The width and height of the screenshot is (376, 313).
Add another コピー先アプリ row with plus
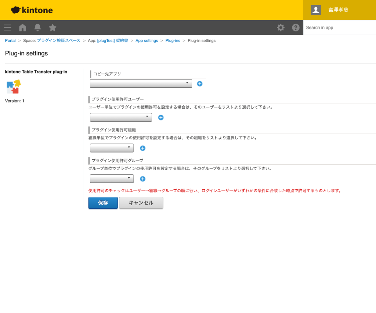tap(200, 84)
